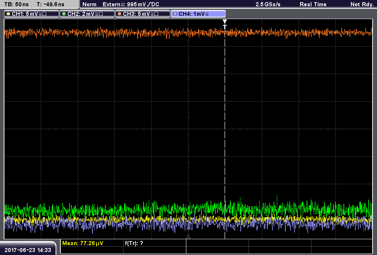377x255 pixels.
Task: Click the Extern 995 mV DC trigger source
Action: tap(131, 4)
